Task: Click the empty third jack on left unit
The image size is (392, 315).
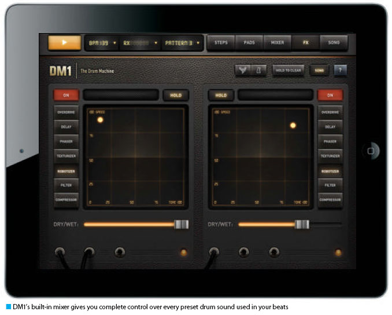Action: (120, 252)
